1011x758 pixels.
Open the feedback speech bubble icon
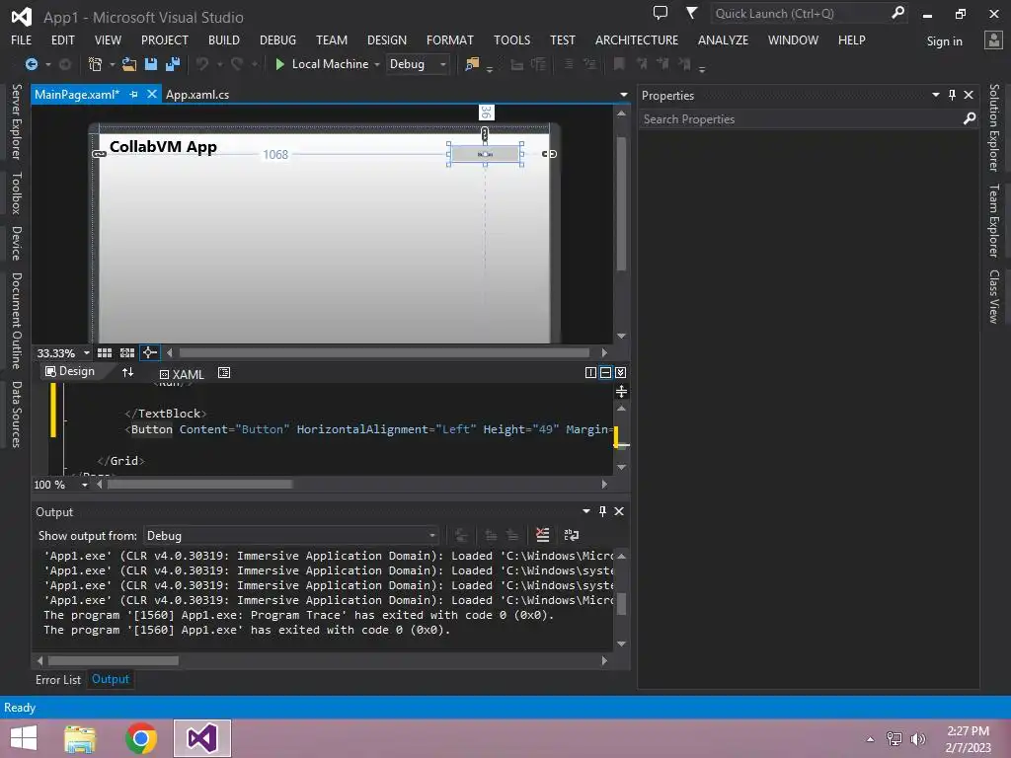(661, 13)
